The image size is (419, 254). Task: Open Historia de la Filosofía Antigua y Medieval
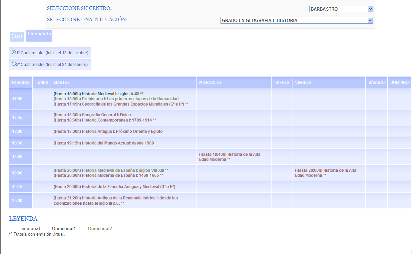click(114, 187)
